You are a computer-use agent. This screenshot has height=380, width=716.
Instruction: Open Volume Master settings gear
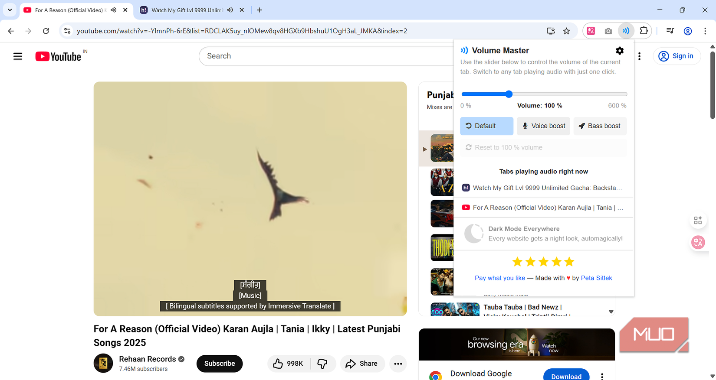[620, 51]
